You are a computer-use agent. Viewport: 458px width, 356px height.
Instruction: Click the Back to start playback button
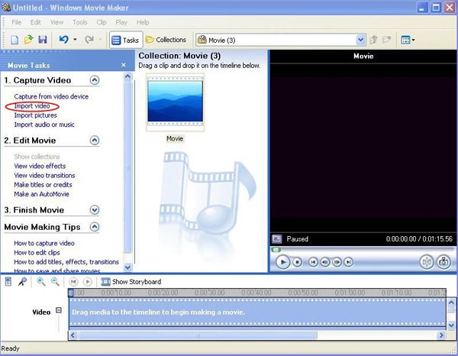[x=313, y=262]
